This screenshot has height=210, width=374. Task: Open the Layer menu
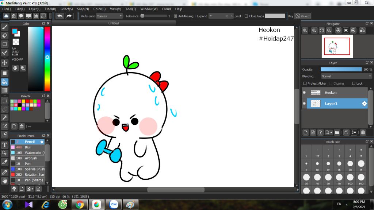tap(35, 9)
